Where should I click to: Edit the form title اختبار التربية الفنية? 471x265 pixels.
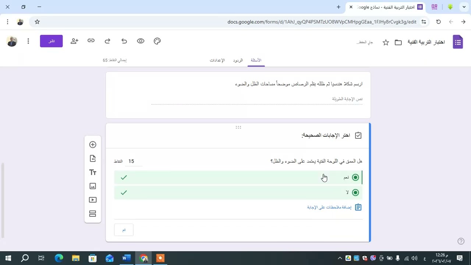pos(426,42)
